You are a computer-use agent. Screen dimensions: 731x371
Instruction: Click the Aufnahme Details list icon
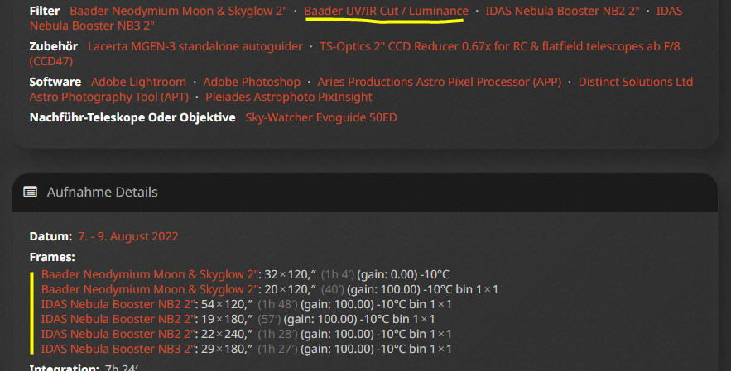click(31, 192)
